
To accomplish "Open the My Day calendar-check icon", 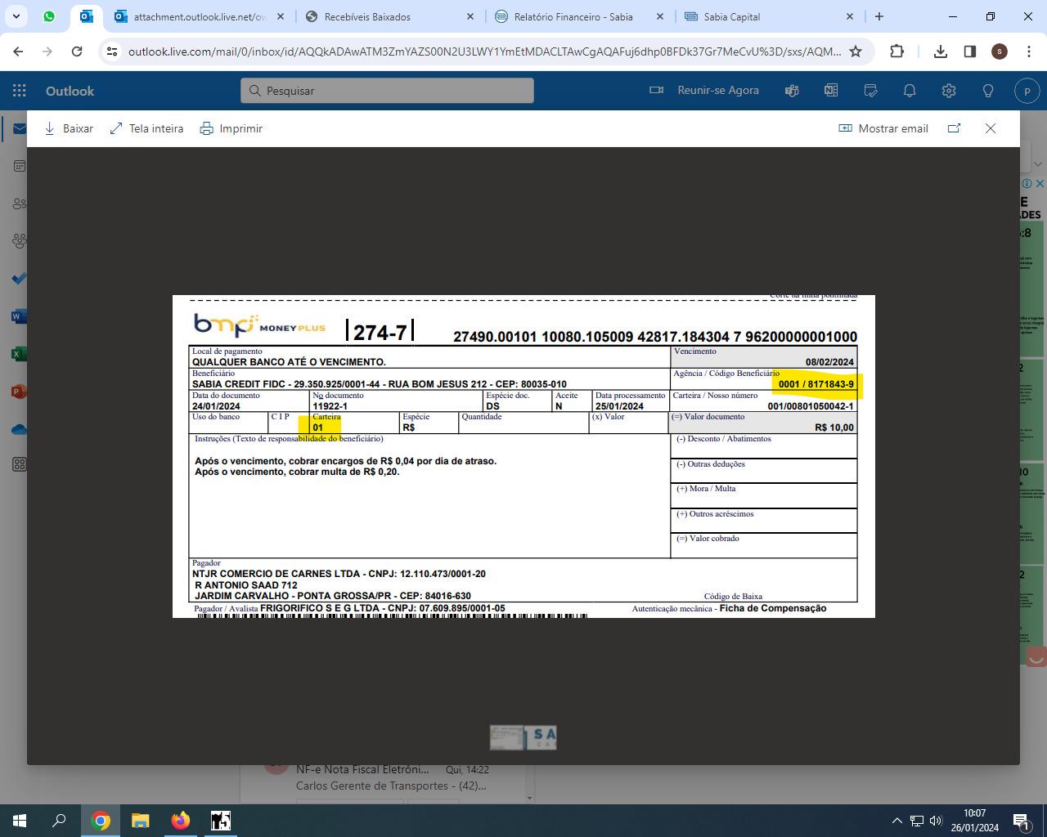I will 870,91.
